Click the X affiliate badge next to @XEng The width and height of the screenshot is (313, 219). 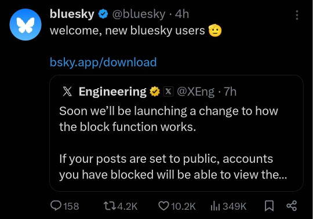[x=168, y=92]
